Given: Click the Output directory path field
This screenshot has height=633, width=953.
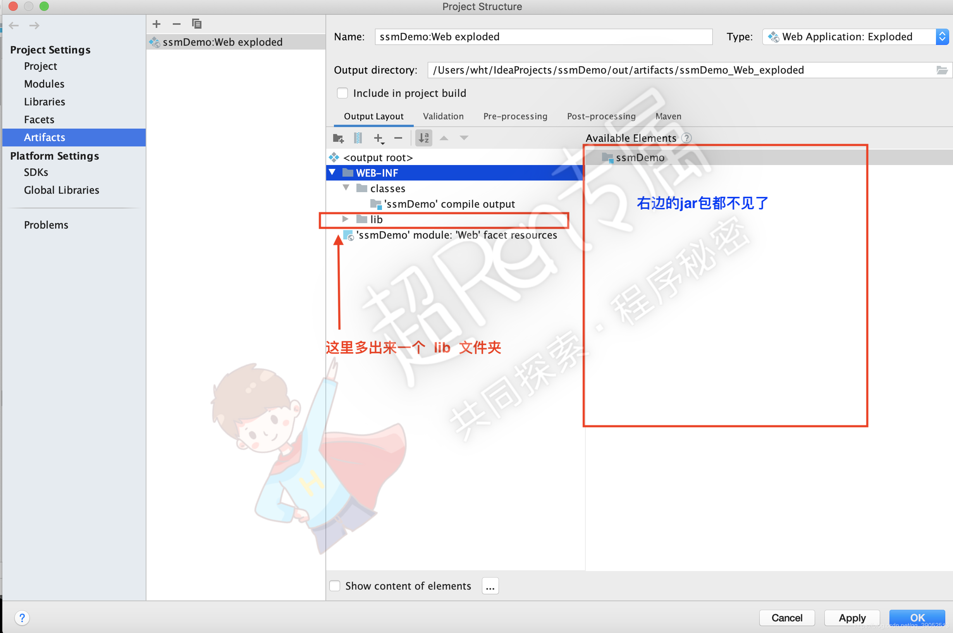Looking at the screenshot, I should 682,70.
